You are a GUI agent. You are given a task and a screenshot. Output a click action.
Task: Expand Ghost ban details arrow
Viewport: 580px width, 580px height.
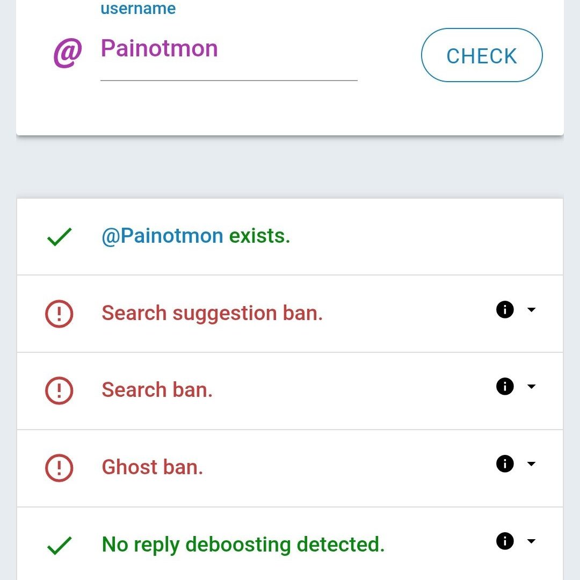(x=531, y=464)
